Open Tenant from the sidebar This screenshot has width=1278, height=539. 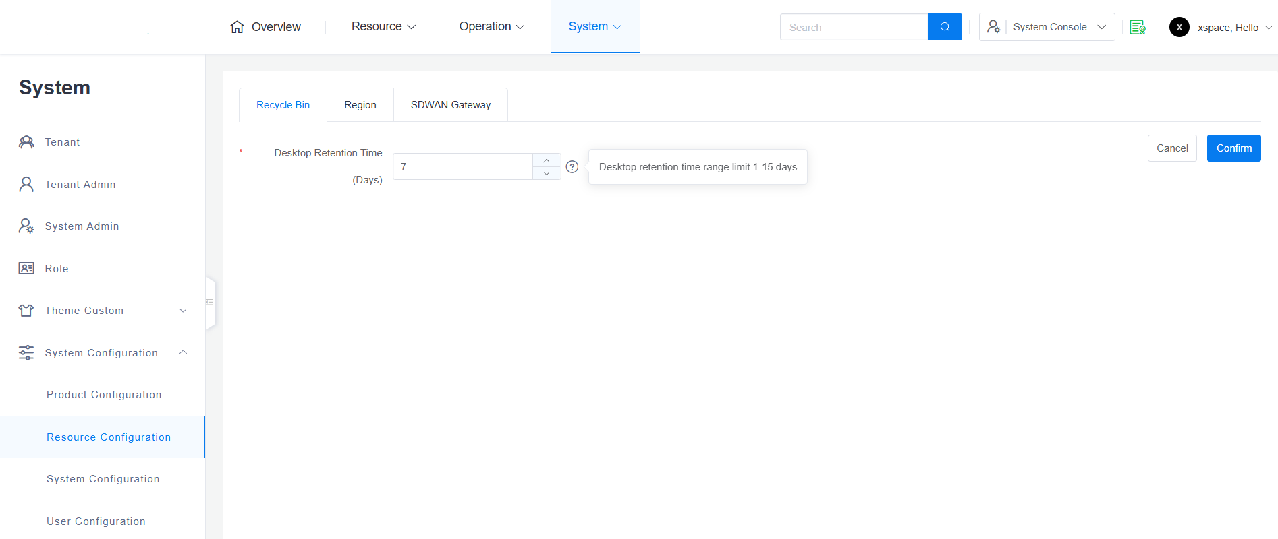click(x=62, y=142)
